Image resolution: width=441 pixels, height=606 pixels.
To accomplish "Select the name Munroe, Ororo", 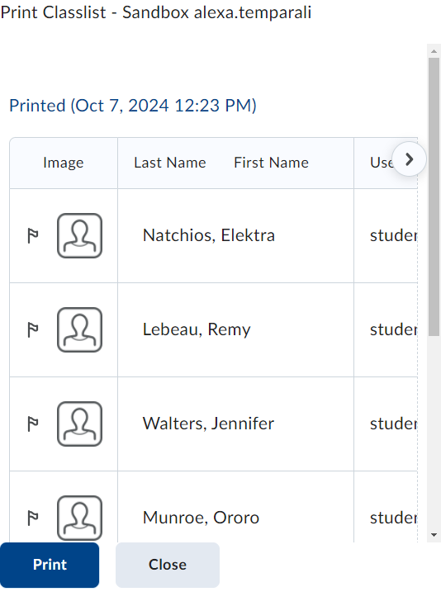I will coord(201,518).
